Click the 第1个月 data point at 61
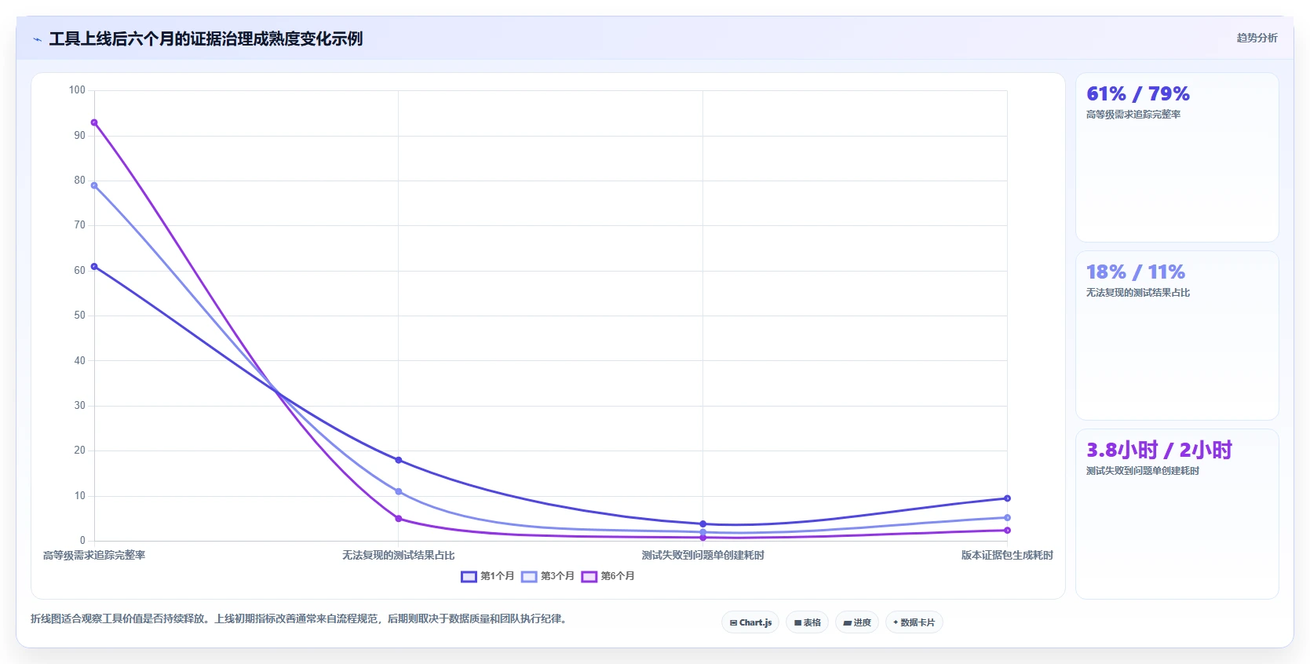Image resolution: width=1310 pixels, height=664 pixels. 94,267
